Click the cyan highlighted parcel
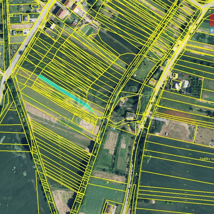This screenshot has height=214, width=214. [65, 92]
